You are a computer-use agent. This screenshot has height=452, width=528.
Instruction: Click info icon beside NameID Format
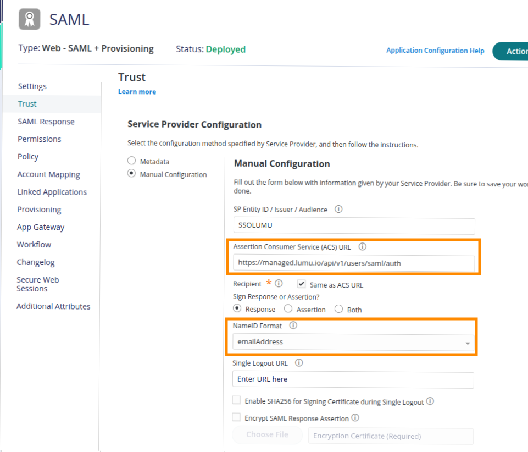pos(293,326)
